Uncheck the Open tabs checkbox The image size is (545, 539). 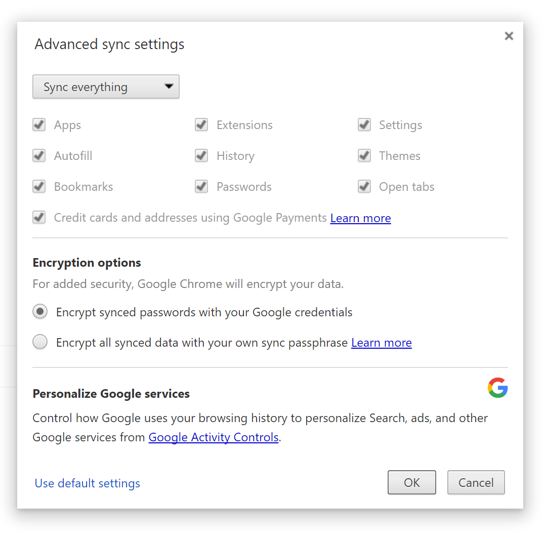(364, 187)
